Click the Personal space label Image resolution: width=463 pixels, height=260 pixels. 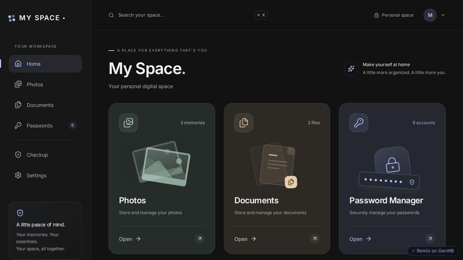[x=398, y=15]
